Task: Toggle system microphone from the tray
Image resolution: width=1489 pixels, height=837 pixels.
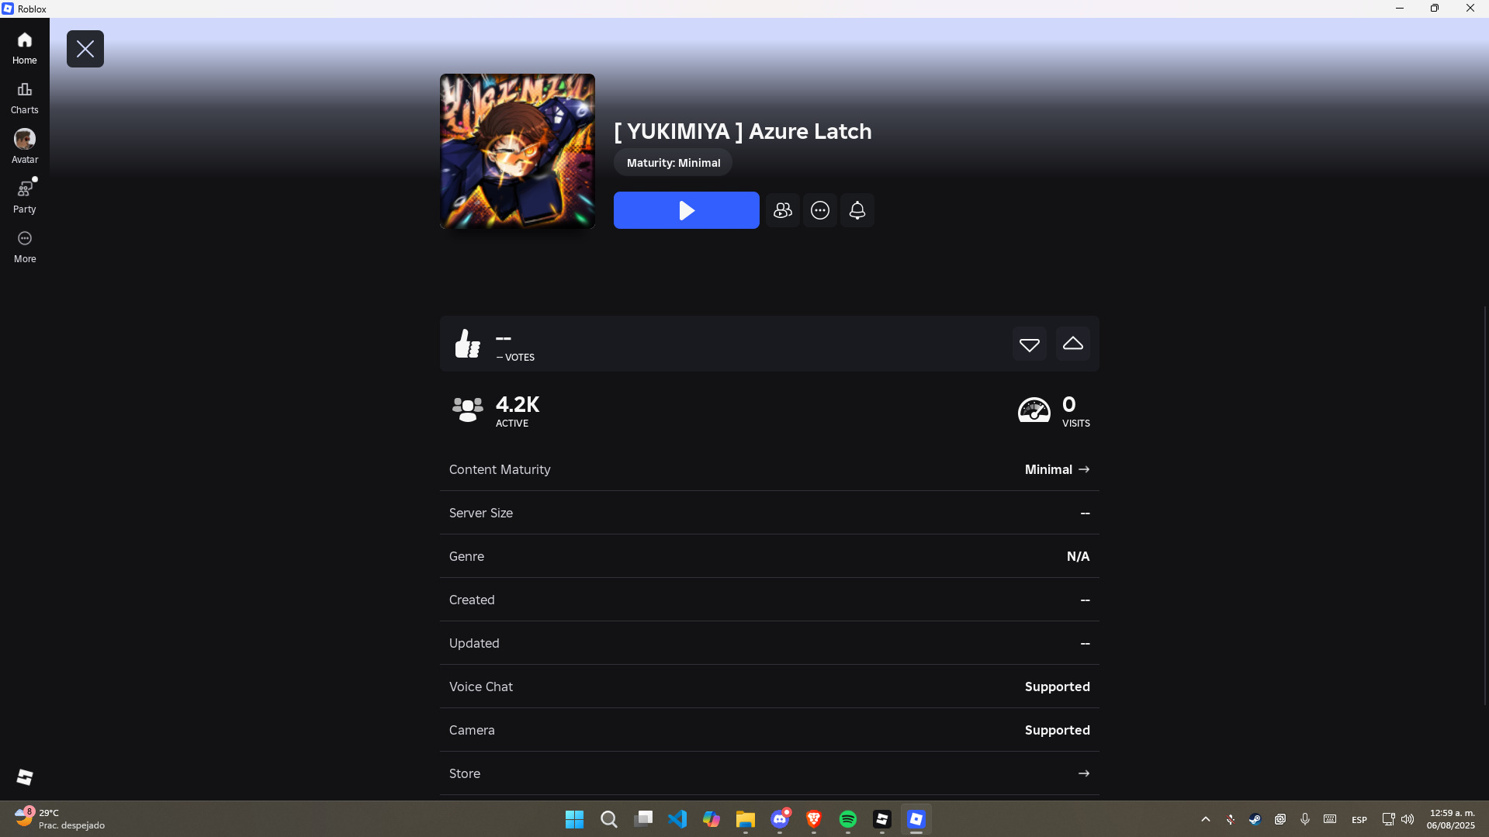Action: click(1305, 819)
